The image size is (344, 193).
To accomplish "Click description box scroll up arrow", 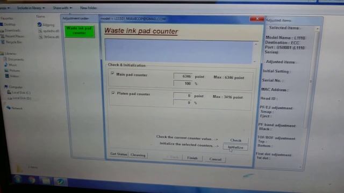I will pyautogui.click(x=256, y=44).
